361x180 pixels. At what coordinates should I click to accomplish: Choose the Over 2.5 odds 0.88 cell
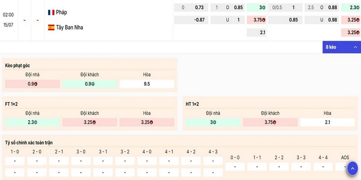[x=322, y=8]
